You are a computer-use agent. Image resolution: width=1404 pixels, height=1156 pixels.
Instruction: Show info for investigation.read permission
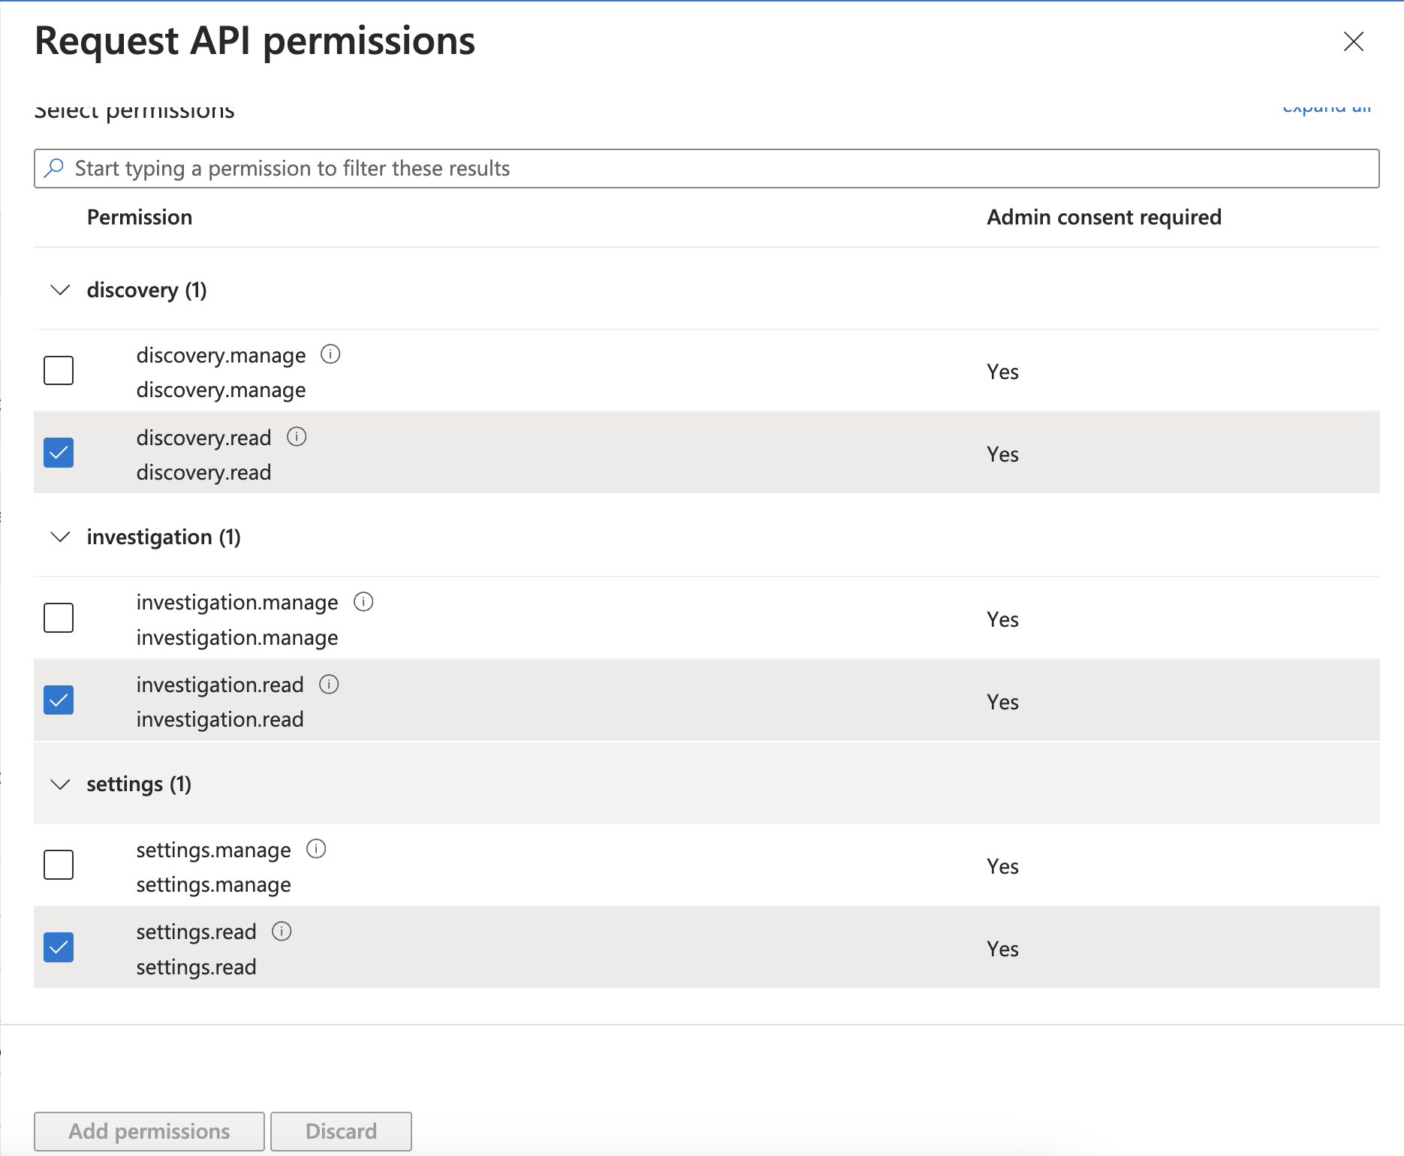(x=329, y=685)
